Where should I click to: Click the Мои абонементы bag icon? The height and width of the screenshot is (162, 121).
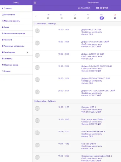click(3, 21)
